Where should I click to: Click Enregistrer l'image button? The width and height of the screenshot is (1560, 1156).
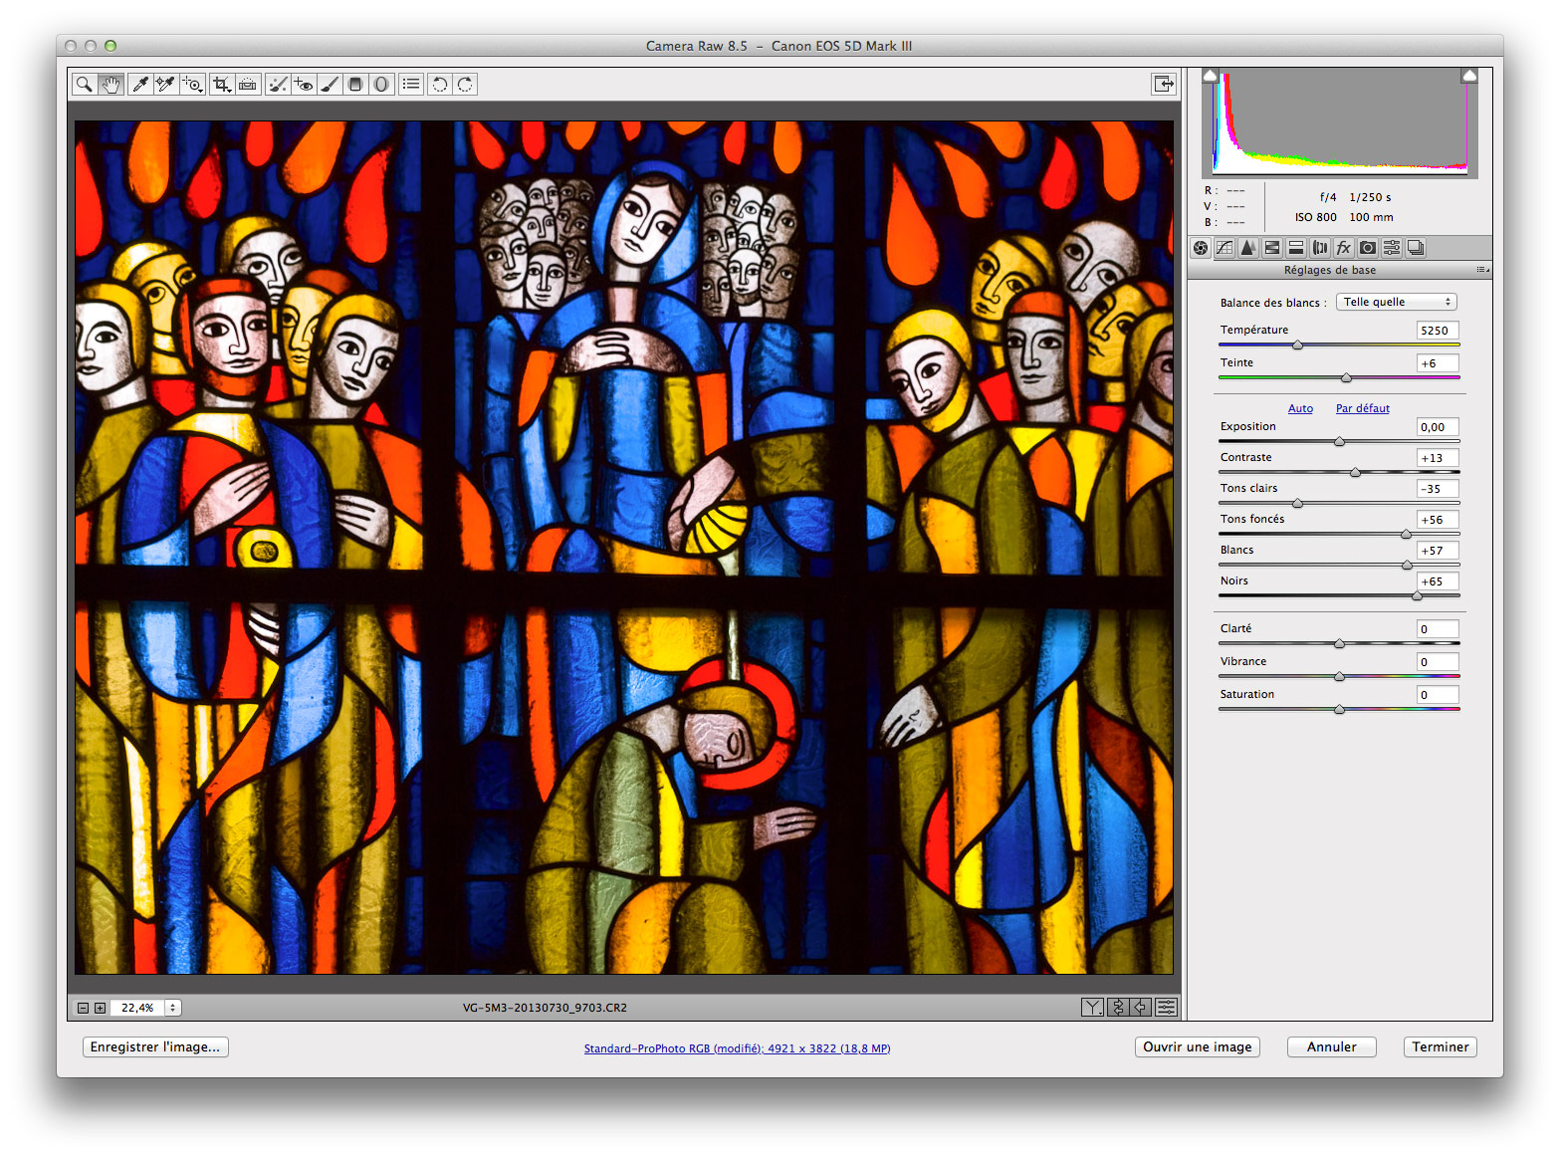coord(155,1046)
